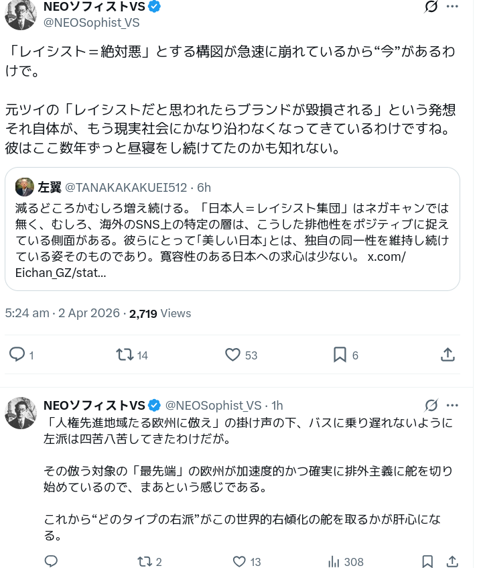
Task: Bookmark the reply post
Action: pos(427,561)
